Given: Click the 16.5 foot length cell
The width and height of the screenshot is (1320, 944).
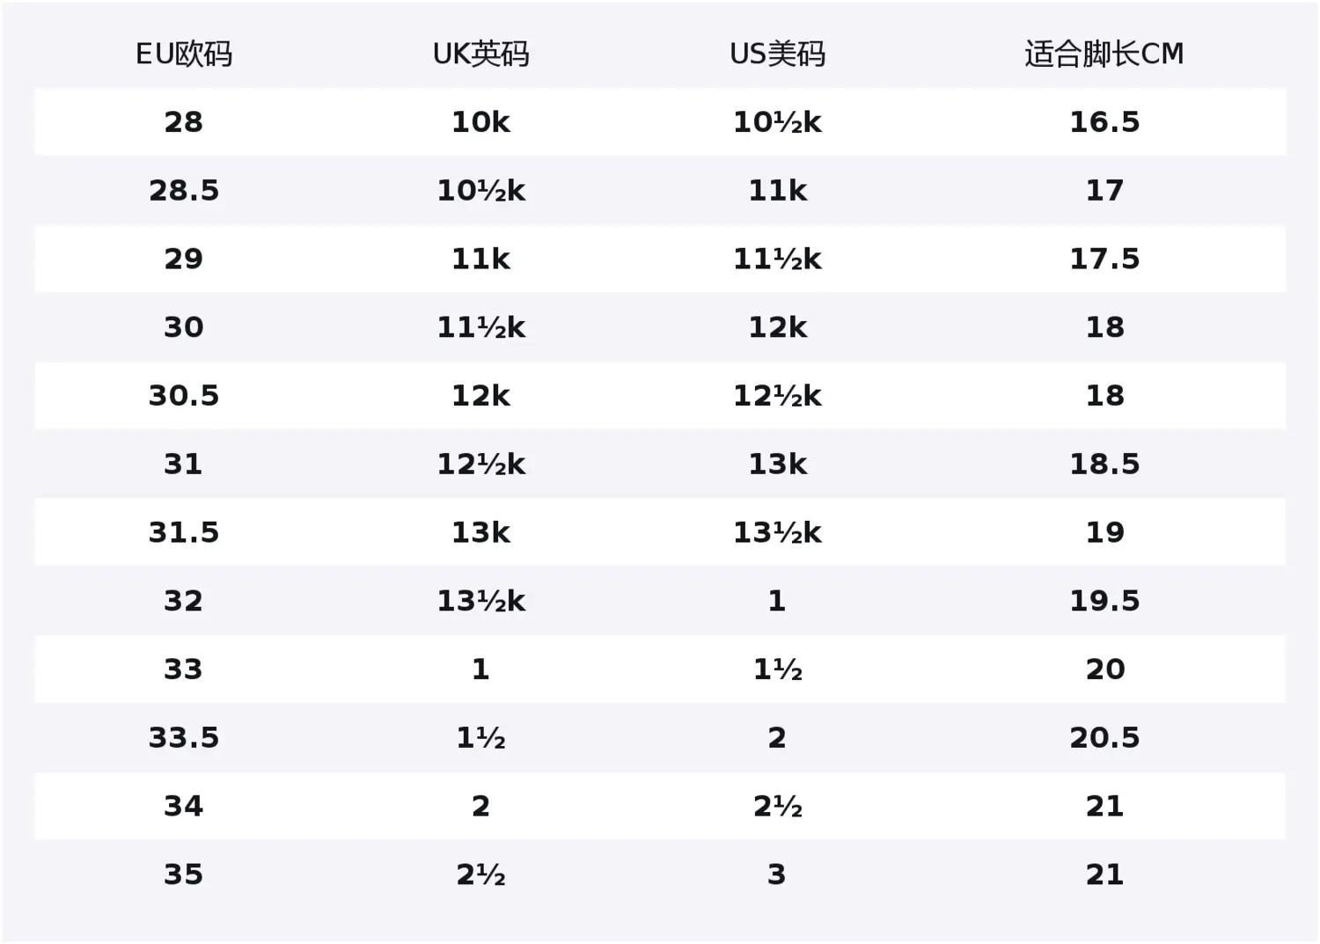Looking at the screenshot, I should click(1104, 122).
